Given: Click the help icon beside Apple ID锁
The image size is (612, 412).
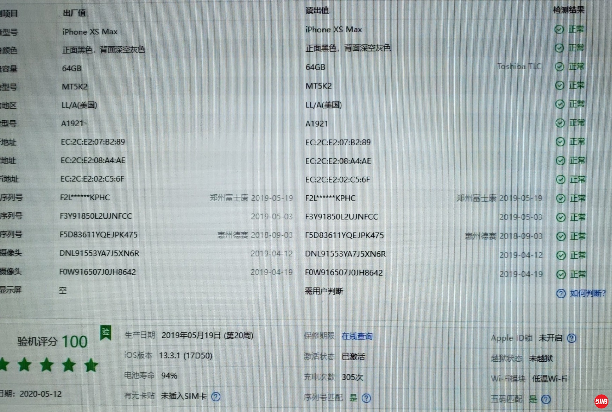Looking at the screenshot, I should click(x=572, y=338).
